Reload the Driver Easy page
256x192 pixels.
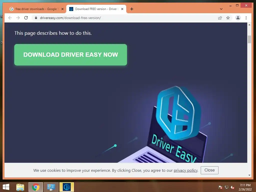[26, 18]
